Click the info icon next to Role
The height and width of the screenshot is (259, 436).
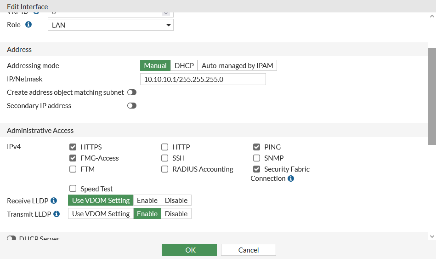[28, 24]
